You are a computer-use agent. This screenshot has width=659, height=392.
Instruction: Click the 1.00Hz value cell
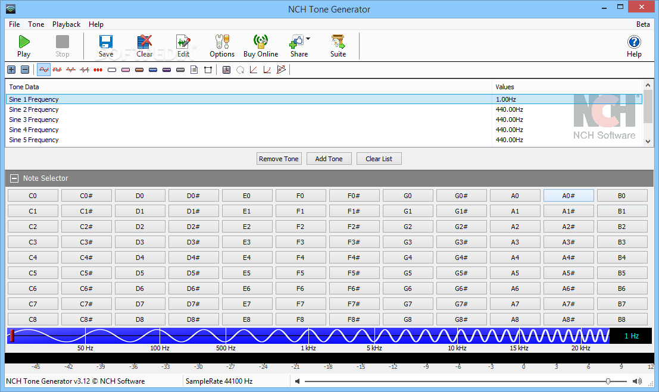coord(506,99)
